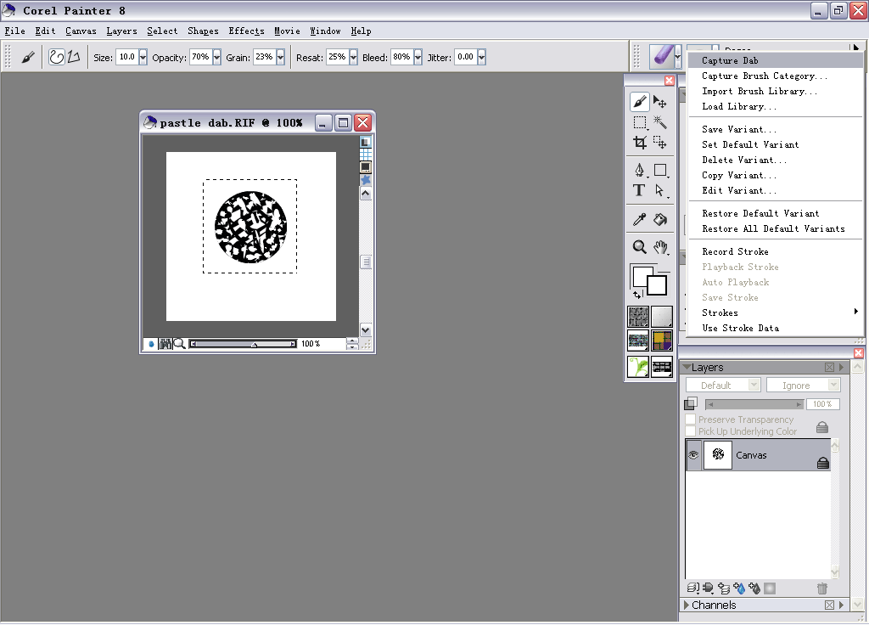Open the Layer Commands button
This screenshot has width=869, height=625.
(692, 588)
